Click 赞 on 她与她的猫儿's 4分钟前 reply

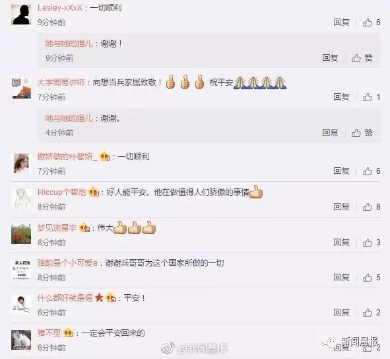click(x=362, y=133)
